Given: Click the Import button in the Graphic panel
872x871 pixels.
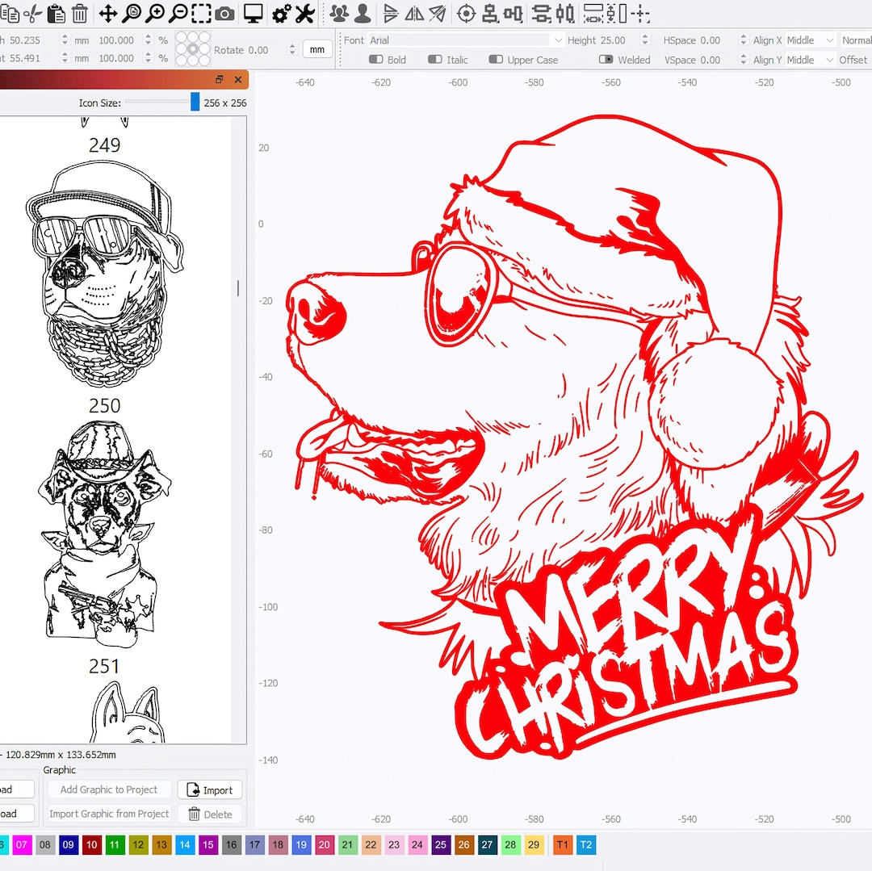Looking at the screenshot, I should 209,789.
